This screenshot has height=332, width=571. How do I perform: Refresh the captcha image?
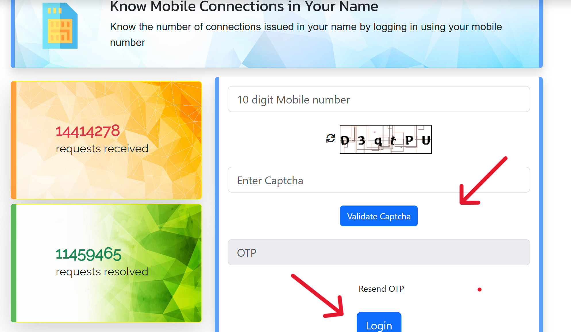click(x=330, y=138)
